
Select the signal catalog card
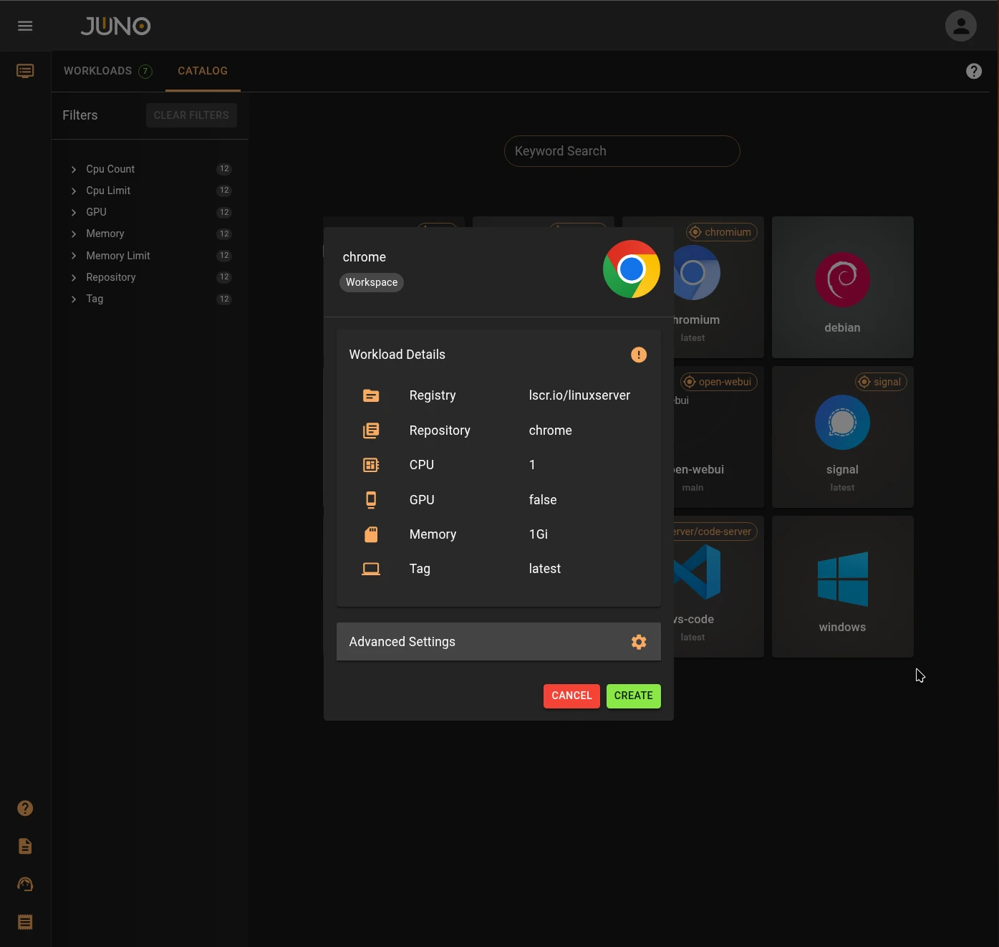pos(843,437)
